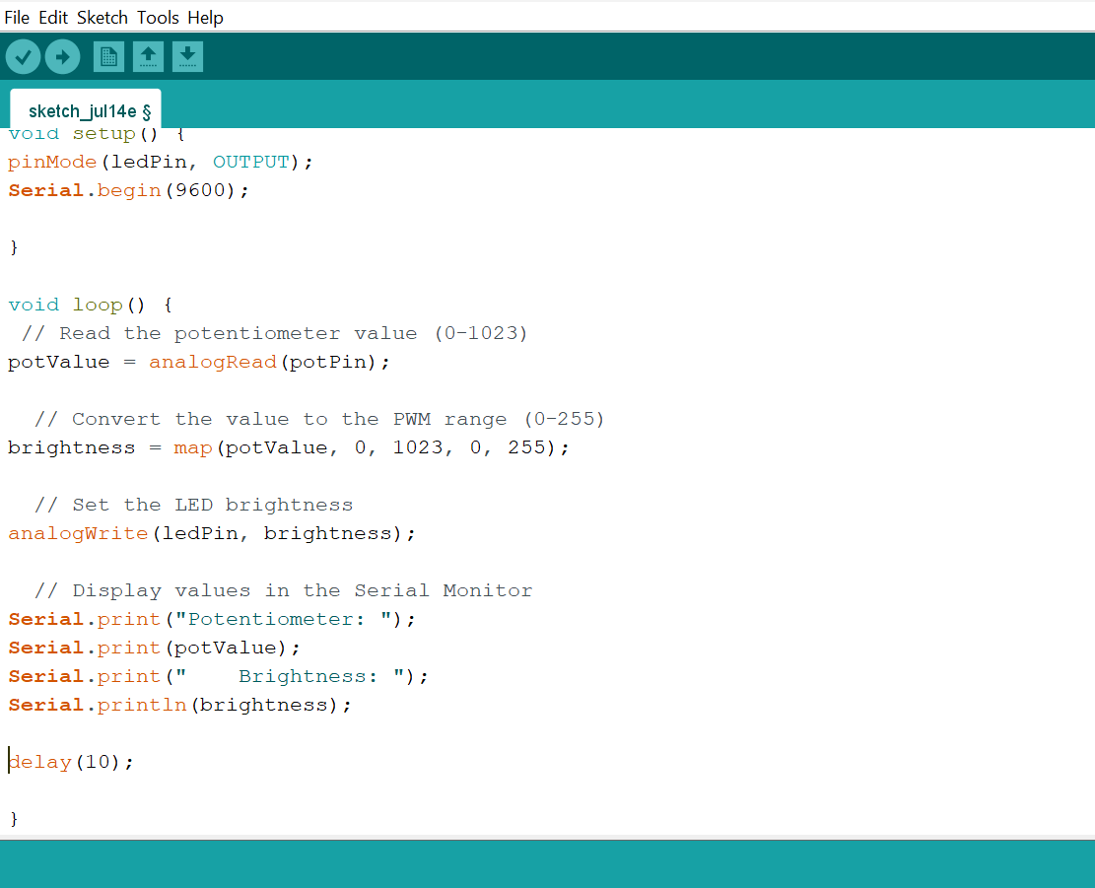Open the File menu
The height and width of the screenshot is (888, 1095).
pos(17,18)
